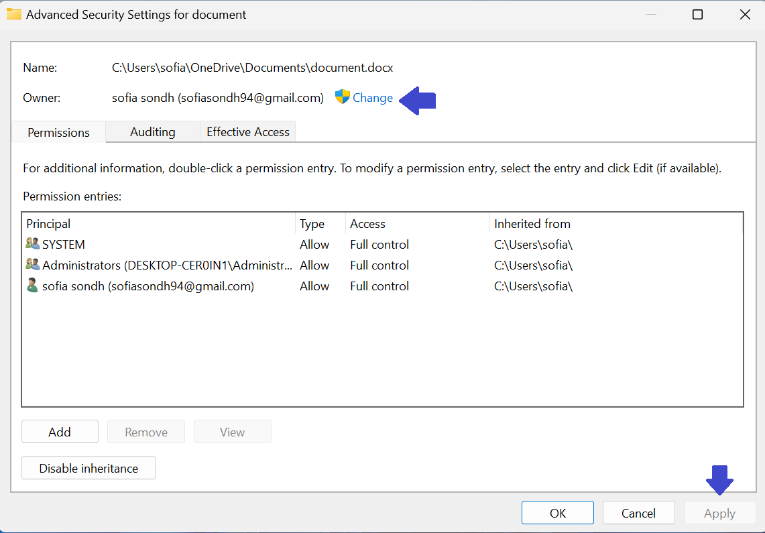Click the Access column header
The image size is (765, 533).
[x=417, y=224]
